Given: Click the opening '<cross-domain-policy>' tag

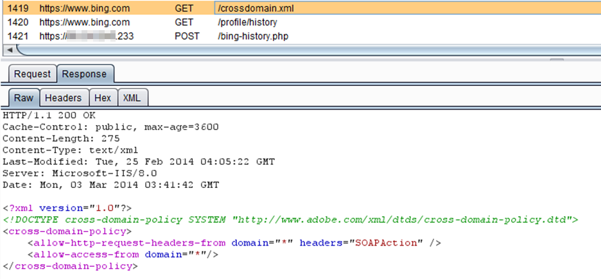Looking at the screenshot, I should (67, 231).
